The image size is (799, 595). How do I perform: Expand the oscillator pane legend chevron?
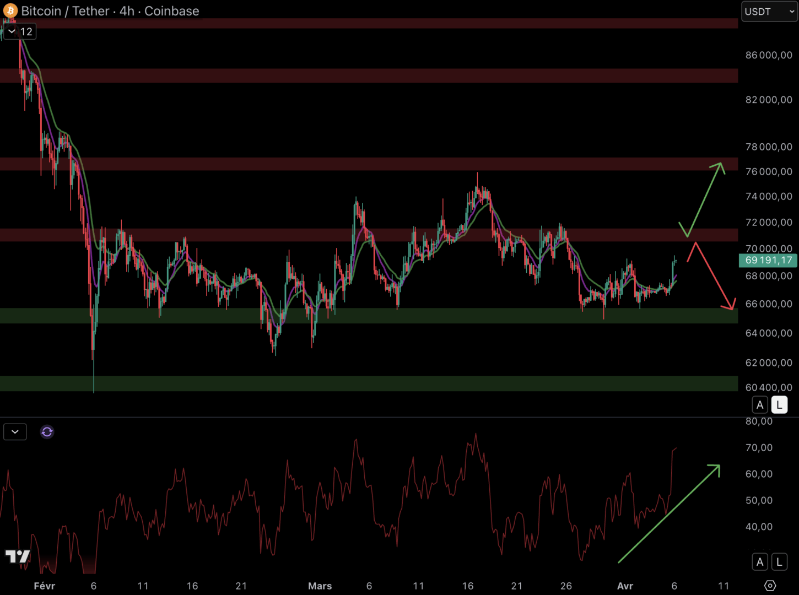pos(15,432)
